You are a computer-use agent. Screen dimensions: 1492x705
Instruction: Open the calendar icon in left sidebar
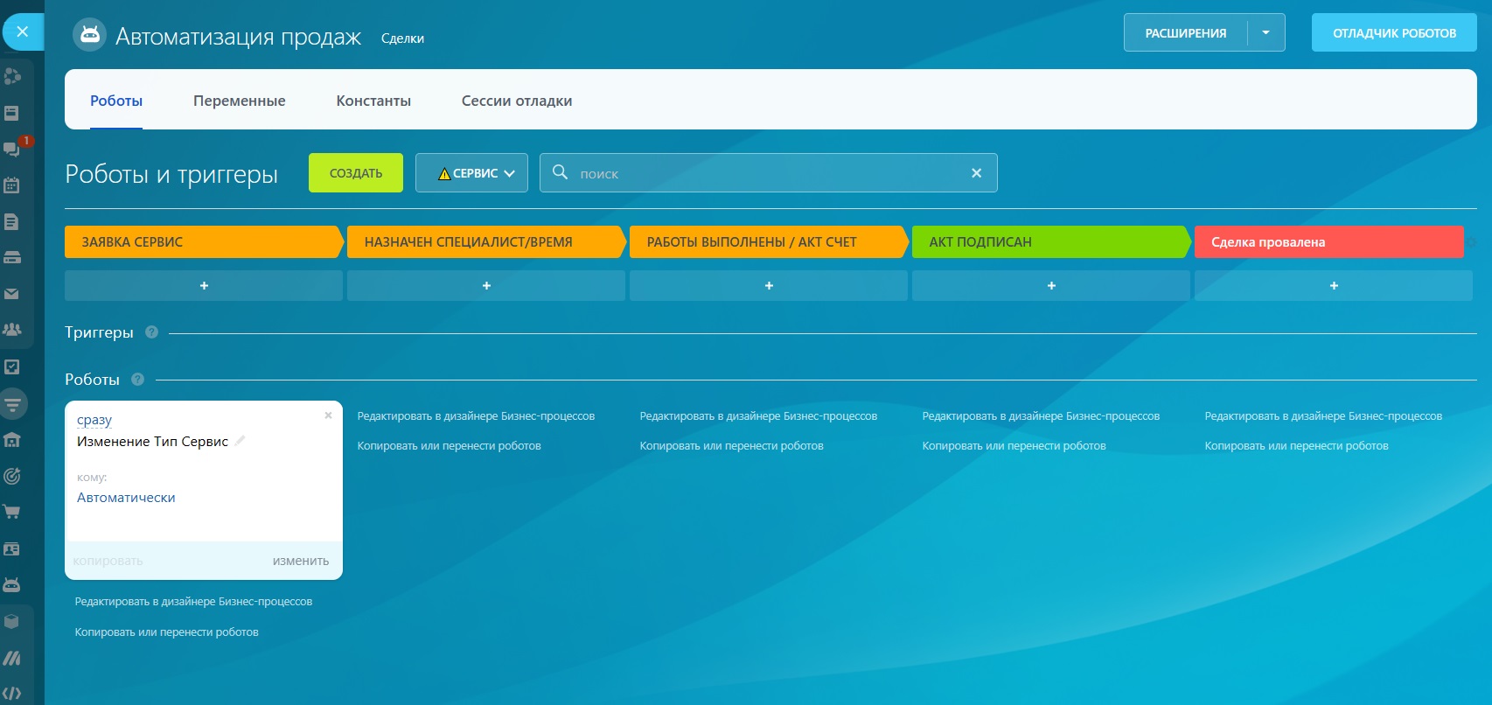coord(11,185)
